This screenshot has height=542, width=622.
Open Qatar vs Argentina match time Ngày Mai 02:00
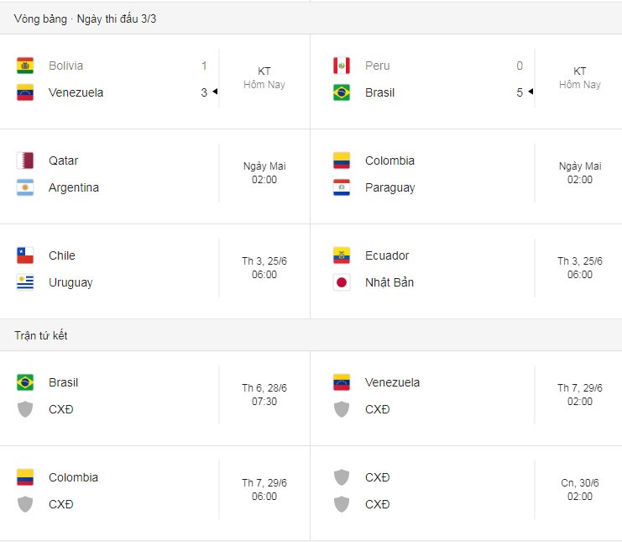264,173
